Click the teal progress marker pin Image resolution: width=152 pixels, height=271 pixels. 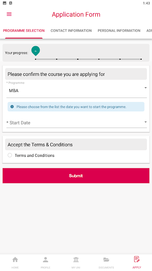[36, 51]
